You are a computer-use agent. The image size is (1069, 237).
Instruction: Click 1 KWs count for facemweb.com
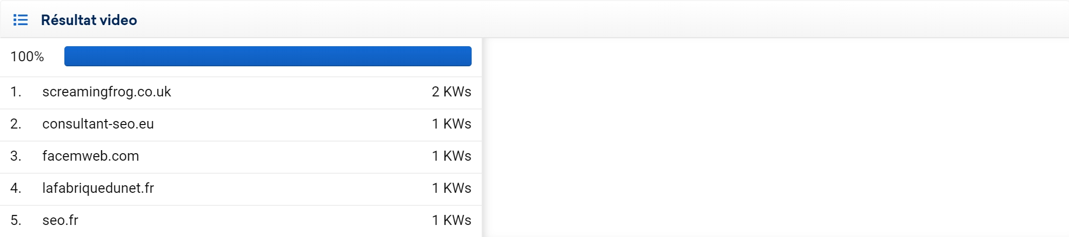(x=452, y=156)
